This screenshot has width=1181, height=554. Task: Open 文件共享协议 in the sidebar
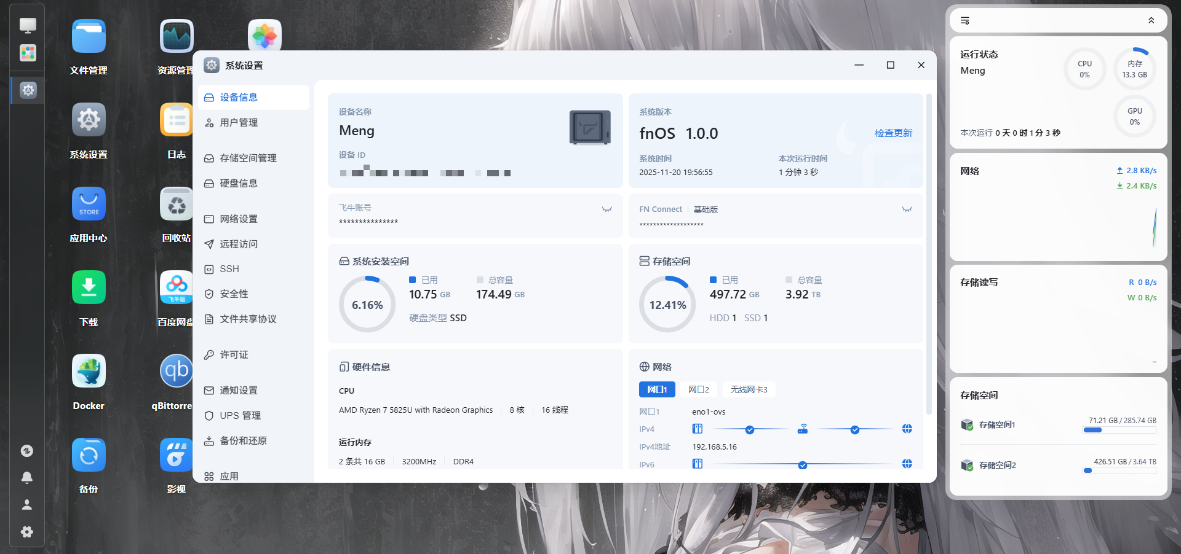pos(253,319)
